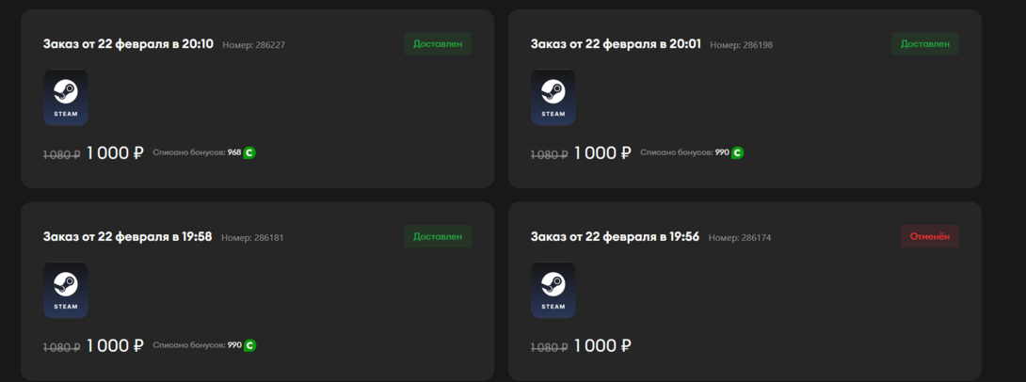Click the Steam icon in order 286227
The height and width of the screenshot is (382, 1026).
click(66, 97)
